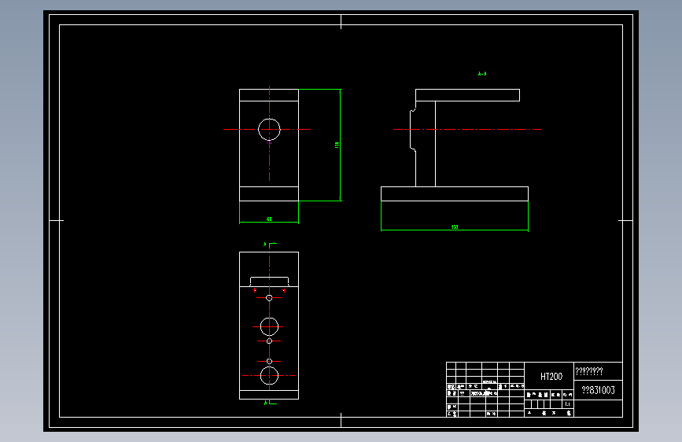Image resolution: width=682 pixels, height=442 pixels.
Task: Select the 150 dimension value
Action: pyautogui.click(x=455, y=227)
